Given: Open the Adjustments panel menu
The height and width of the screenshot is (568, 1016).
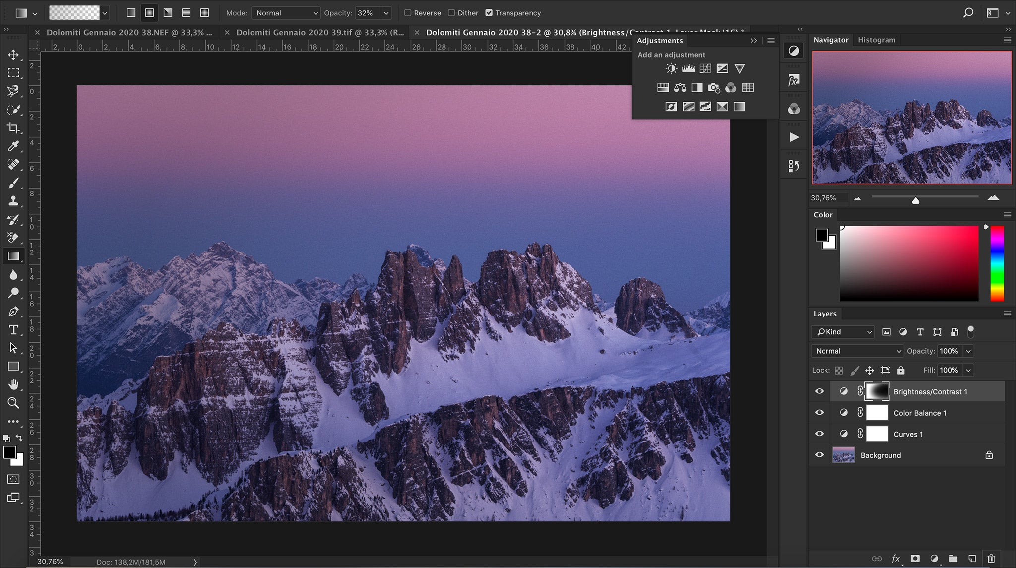Looking at the screenshot, I should (770, 41).
